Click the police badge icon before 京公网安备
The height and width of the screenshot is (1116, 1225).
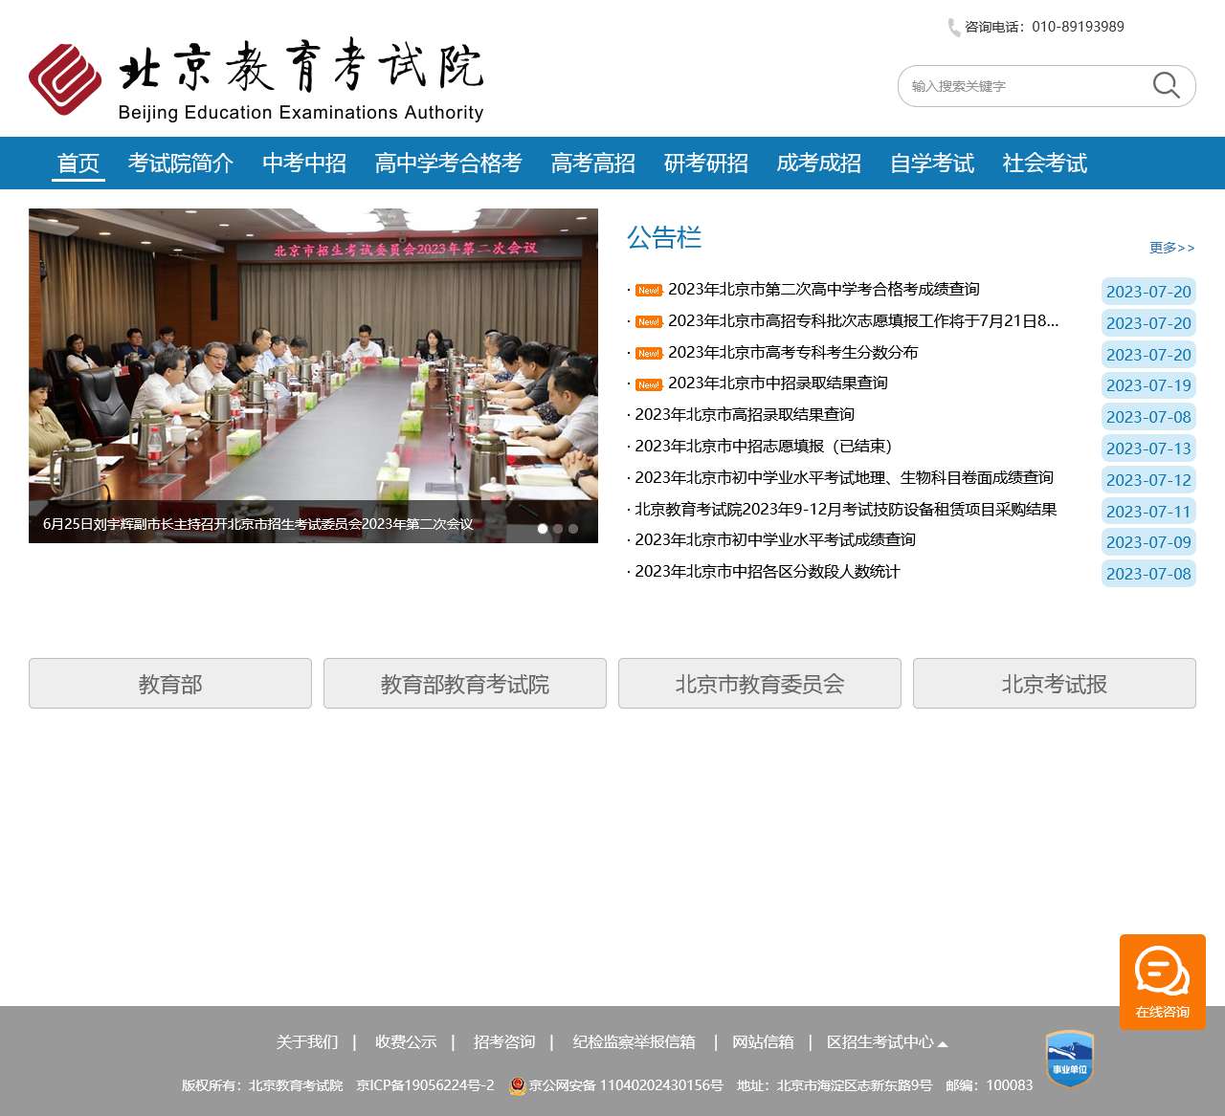[x=518, y=1085]
